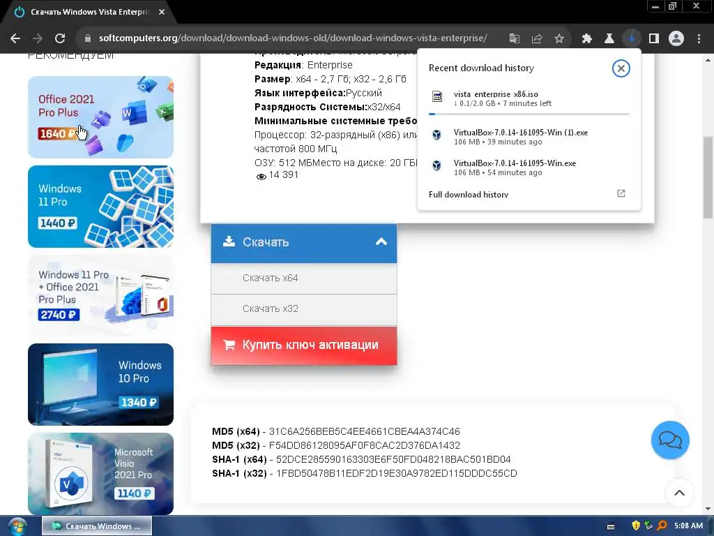Open the extensions puzzle icon
The image size is (714, 536).
tap(587, 38)
